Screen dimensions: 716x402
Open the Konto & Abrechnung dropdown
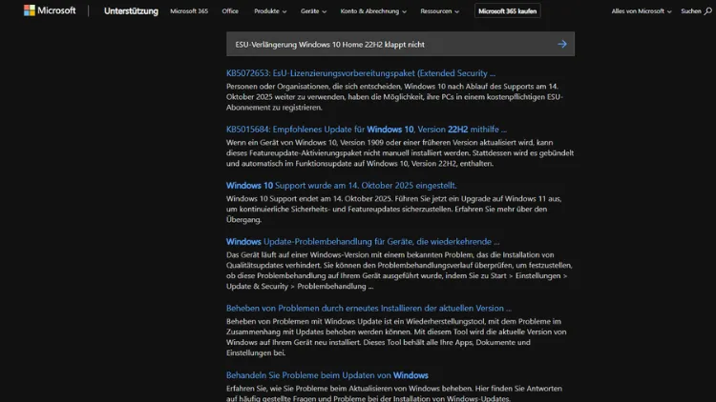pos(373,11)
